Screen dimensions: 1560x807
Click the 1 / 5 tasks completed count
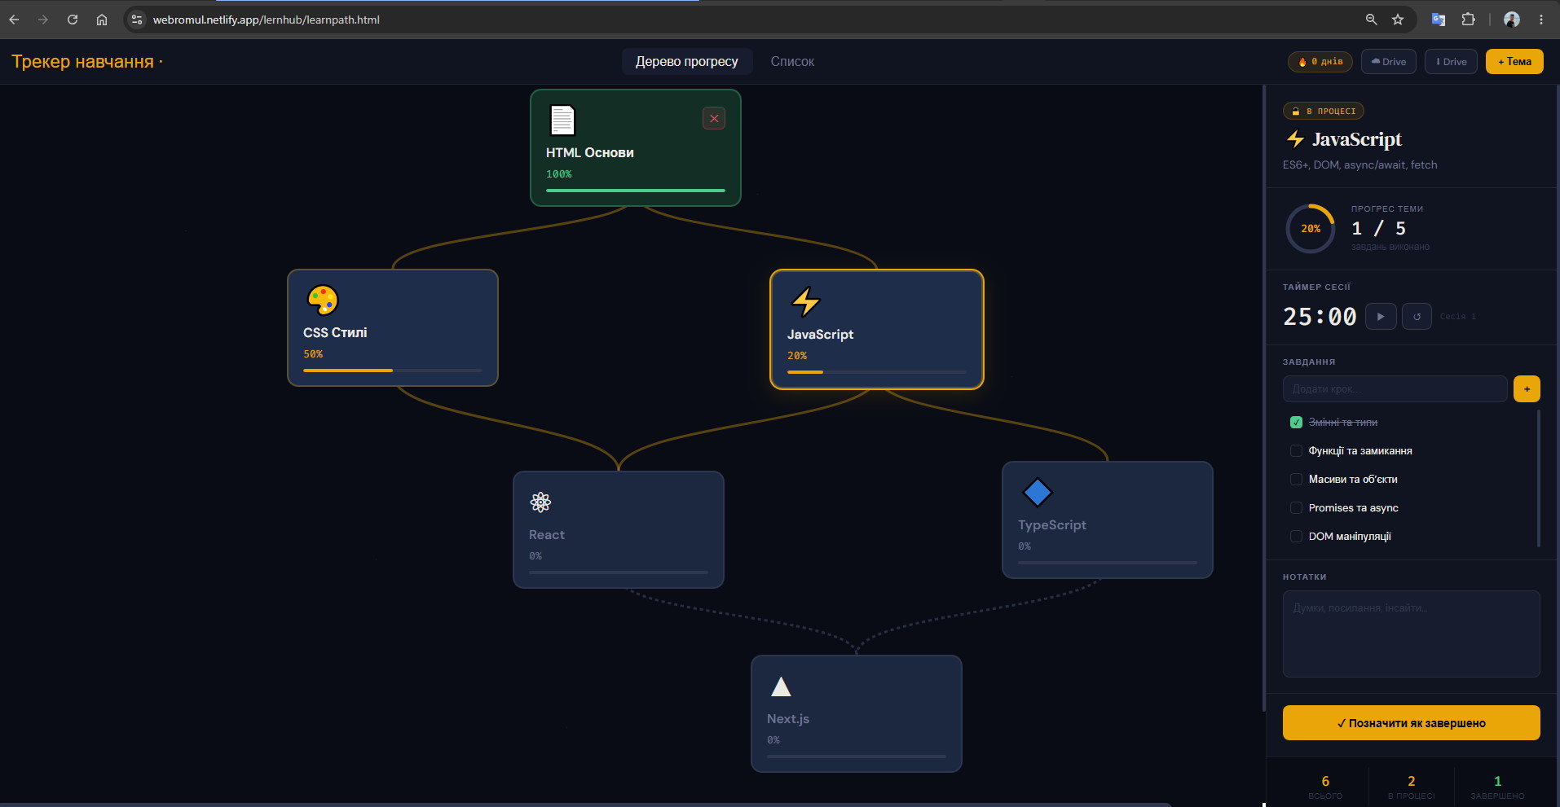click(x=1378, y=229)
